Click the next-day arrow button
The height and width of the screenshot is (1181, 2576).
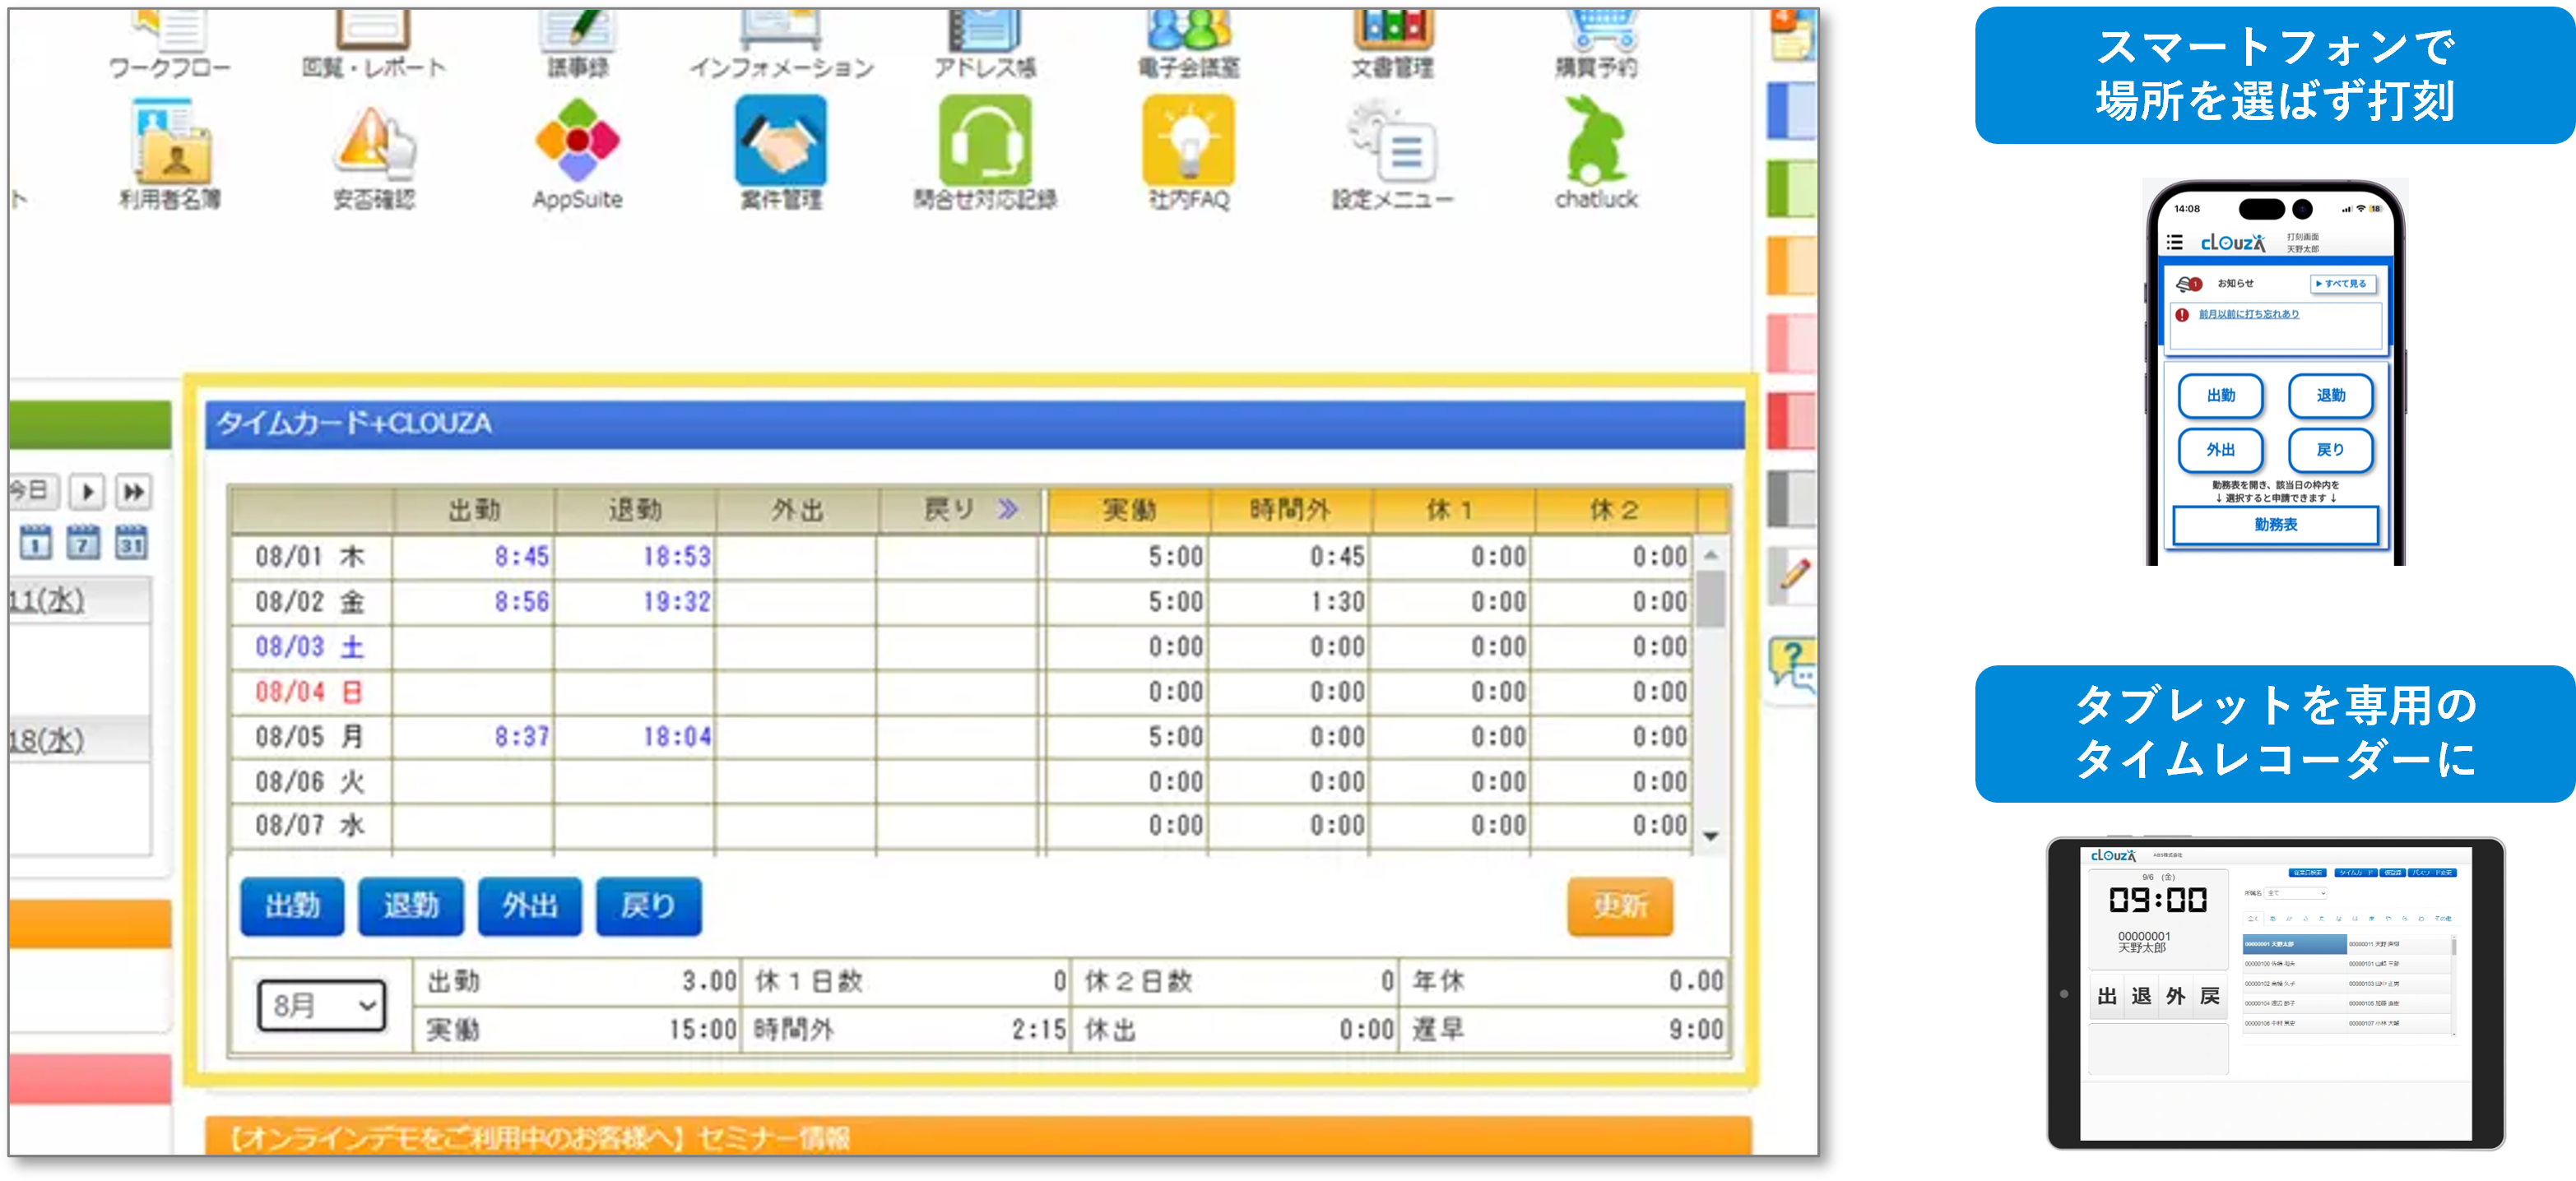(87, 491)
